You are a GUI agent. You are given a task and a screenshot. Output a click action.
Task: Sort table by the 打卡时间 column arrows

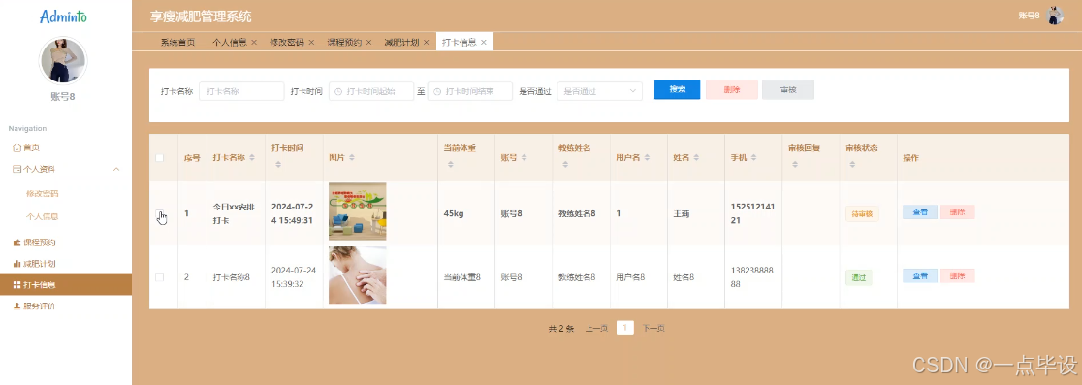point(278,164)
